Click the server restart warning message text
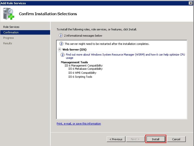The image size is (194, 146). pos(107,44)
